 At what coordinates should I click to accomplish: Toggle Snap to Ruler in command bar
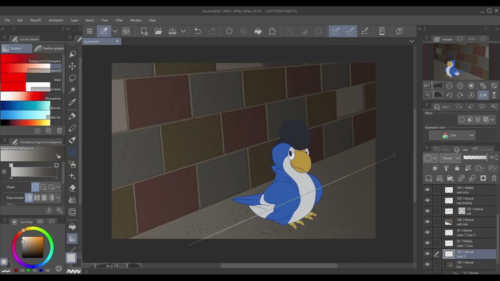coord(336,31)
